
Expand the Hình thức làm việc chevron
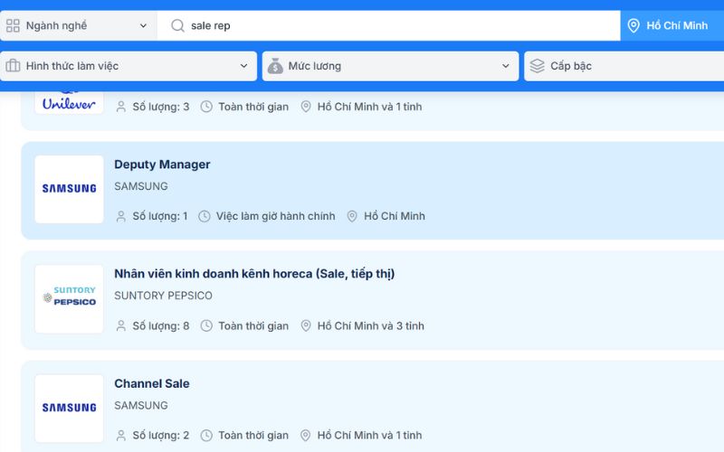point(243,66)
